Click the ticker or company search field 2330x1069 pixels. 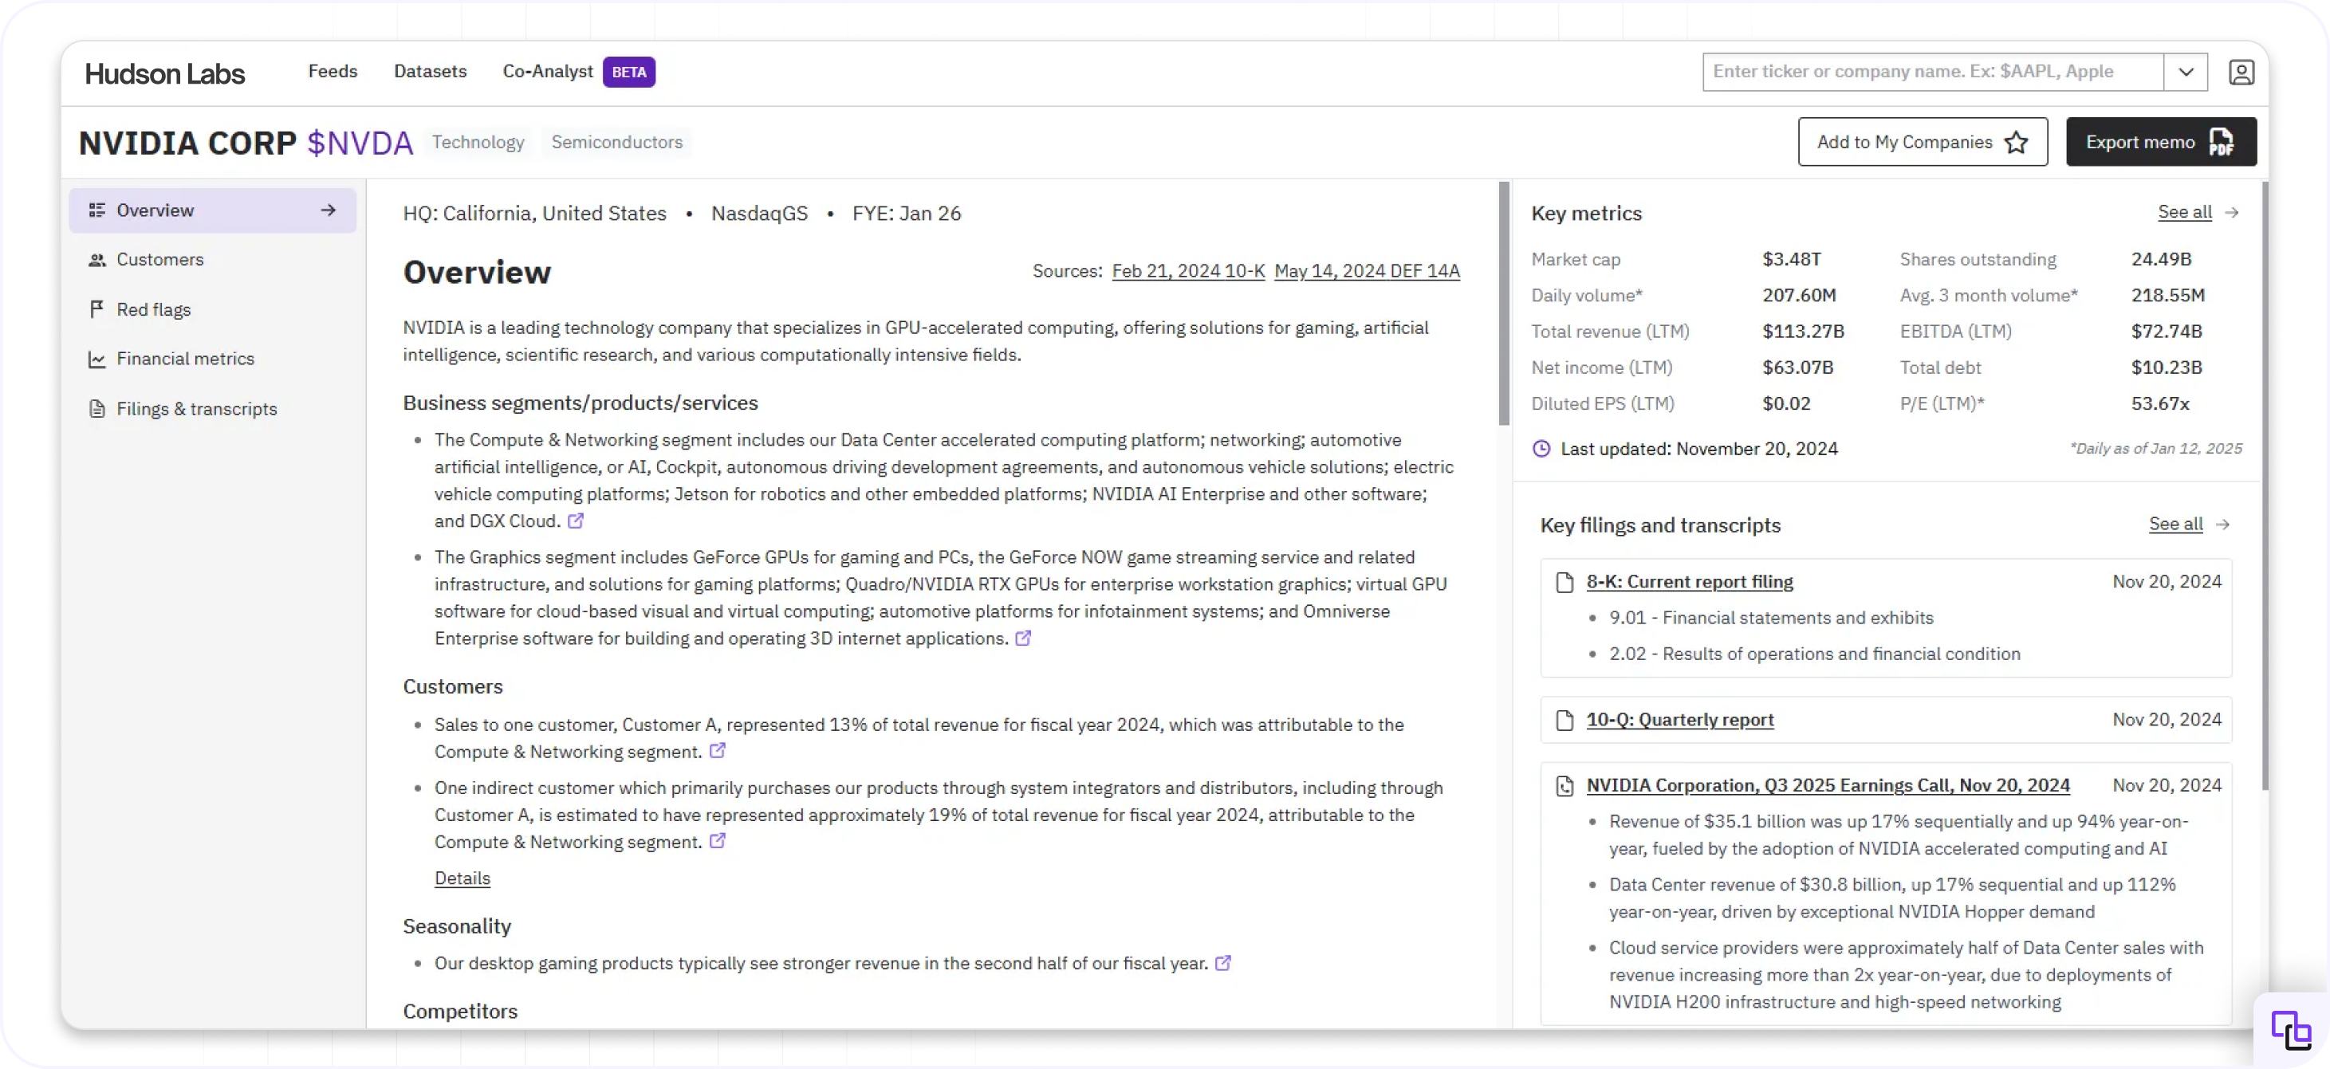tap(1932, 73)
